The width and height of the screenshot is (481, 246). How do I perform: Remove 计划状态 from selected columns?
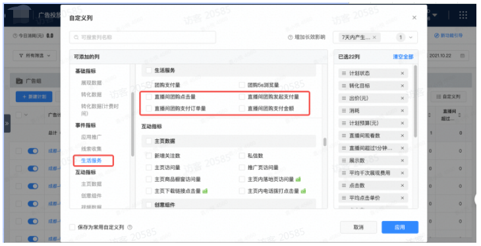pos(402,73)
